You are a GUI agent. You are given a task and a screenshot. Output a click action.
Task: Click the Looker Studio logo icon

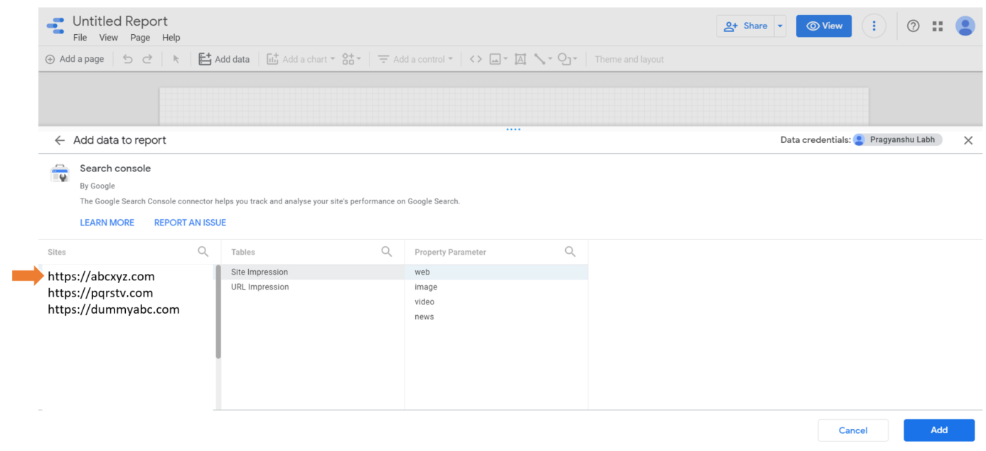[55, 26]
